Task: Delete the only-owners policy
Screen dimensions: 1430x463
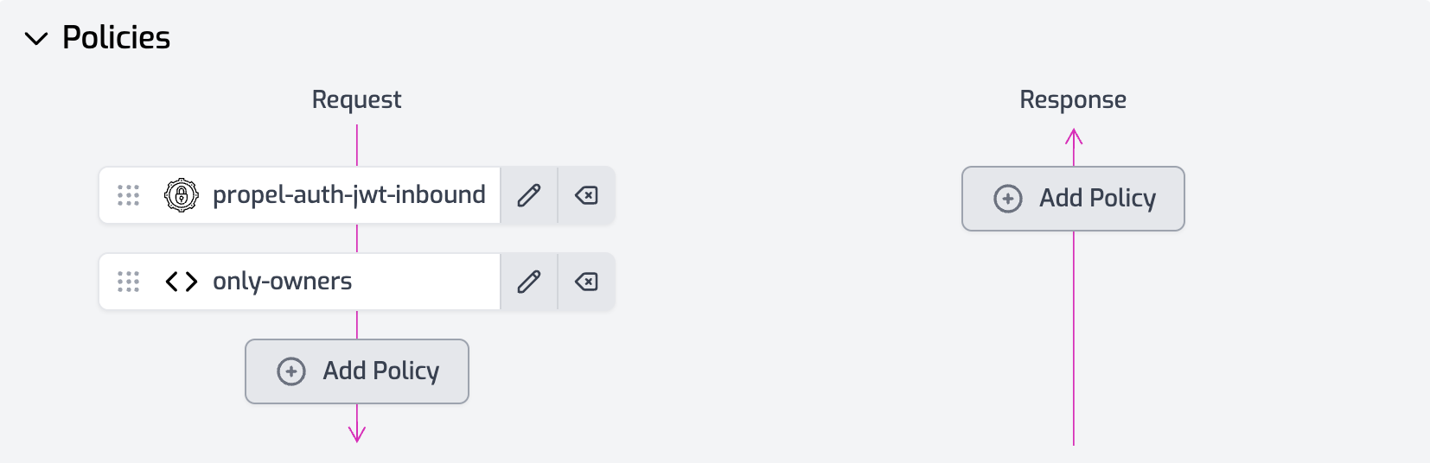Action: (x=586, y=282)
